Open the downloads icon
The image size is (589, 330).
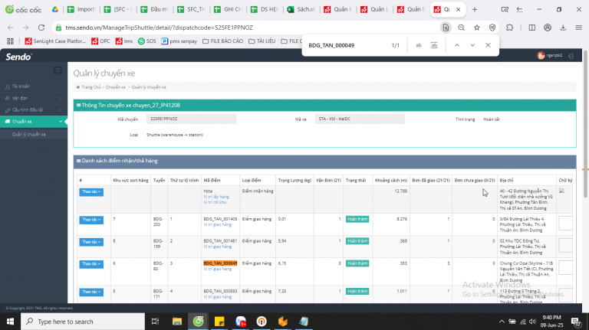(x=563, y=28)
